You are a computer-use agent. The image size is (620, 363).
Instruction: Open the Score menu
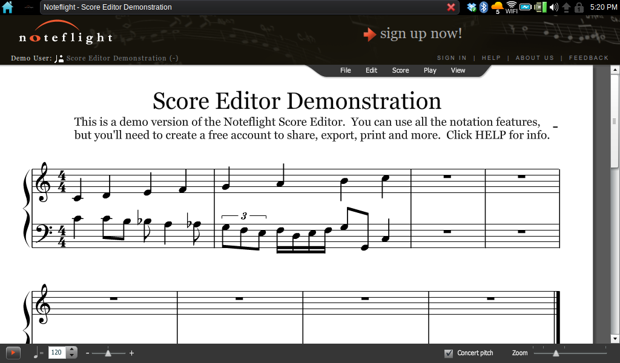pyautogui.click(x=401, y=70)
